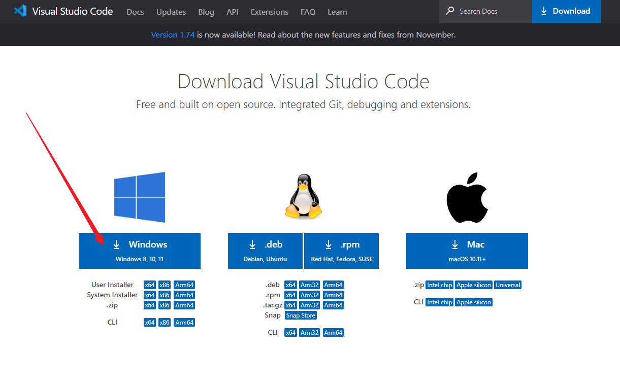Select x86 for Windows User Installer

[165, 285]
